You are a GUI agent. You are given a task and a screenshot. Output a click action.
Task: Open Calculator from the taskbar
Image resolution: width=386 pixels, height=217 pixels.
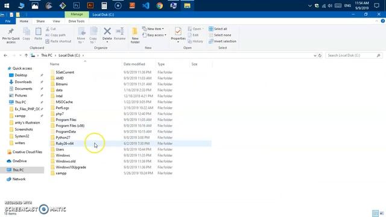[x=104, y=5]
